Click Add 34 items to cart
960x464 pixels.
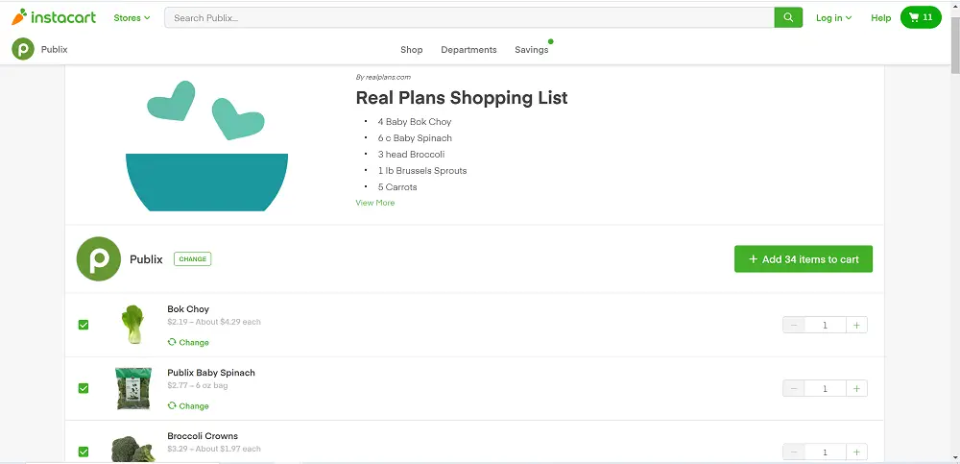point(804,259)
